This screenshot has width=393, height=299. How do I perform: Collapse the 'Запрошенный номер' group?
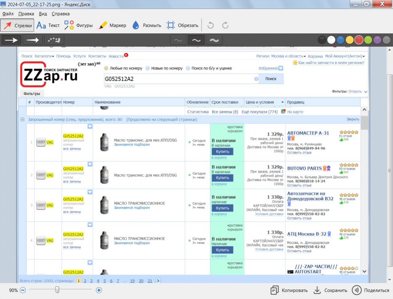click(22, 120)
